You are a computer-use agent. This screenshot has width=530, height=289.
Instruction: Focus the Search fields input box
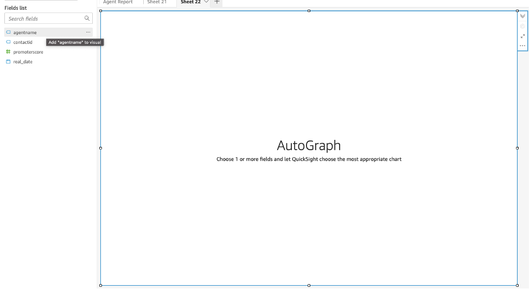48,18
